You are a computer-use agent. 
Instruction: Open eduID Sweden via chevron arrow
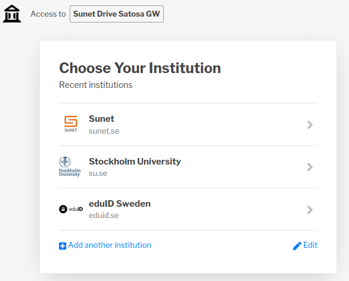coord(310,210)
